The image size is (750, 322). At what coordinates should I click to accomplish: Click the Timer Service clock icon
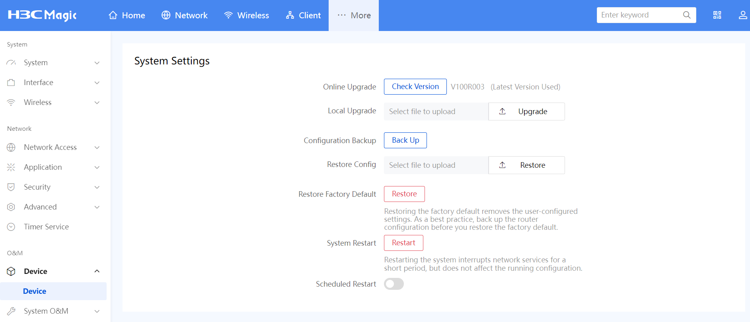[11, 227]
